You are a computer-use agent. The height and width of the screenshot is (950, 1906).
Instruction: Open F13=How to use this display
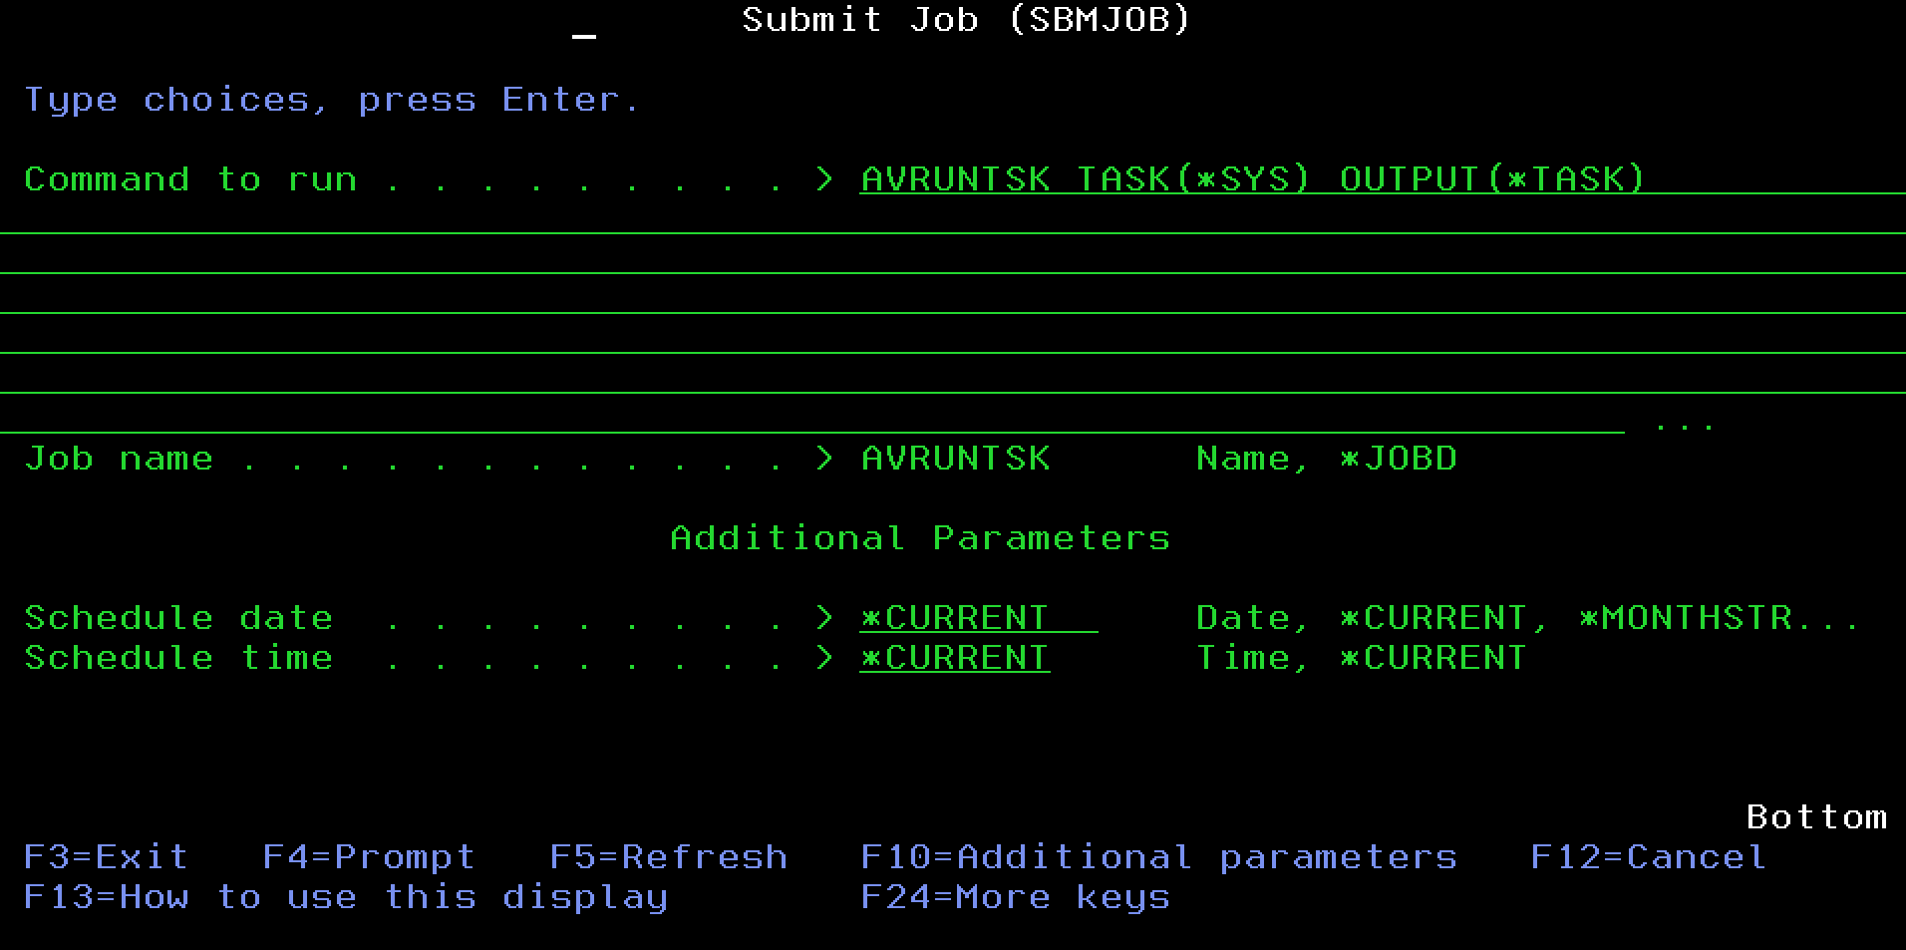345,897
